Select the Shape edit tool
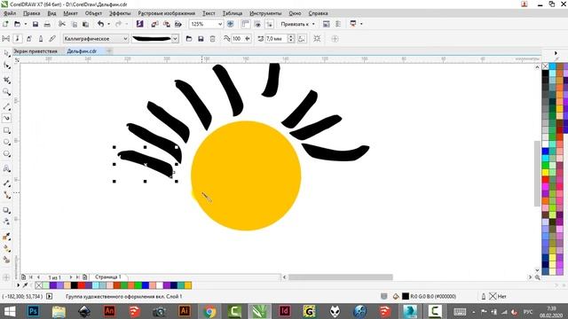Image resolution: width=568 pixels, height=319 pixels. [x=6, y=66]
